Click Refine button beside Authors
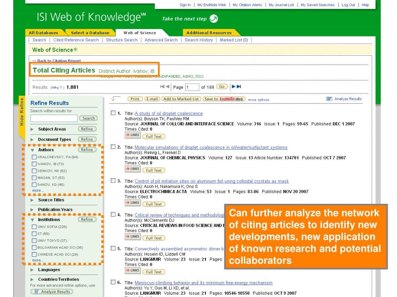Viewport: 397px width, 297px height. coord(87,150)
